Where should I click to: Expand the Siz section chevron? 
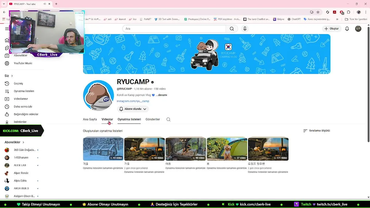point(12,76)
